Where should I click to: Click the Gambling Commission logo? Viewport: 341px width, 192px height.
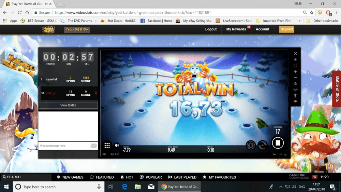tap(299, 177)
